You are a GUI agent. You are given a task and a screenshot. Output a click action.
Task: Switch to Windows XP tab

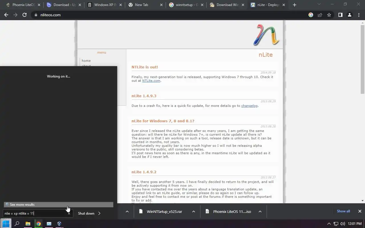(105, 5)
